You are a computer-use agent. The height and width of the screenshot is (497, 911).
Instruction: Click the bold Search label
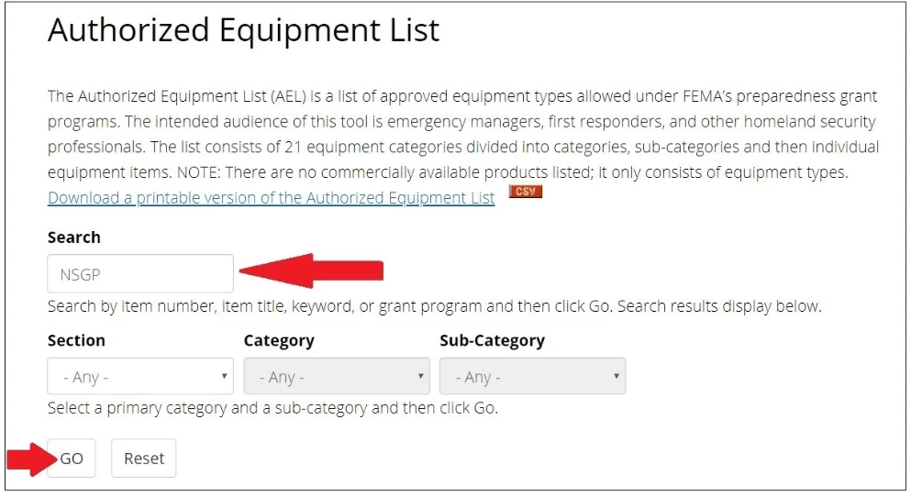pos(73,237)
